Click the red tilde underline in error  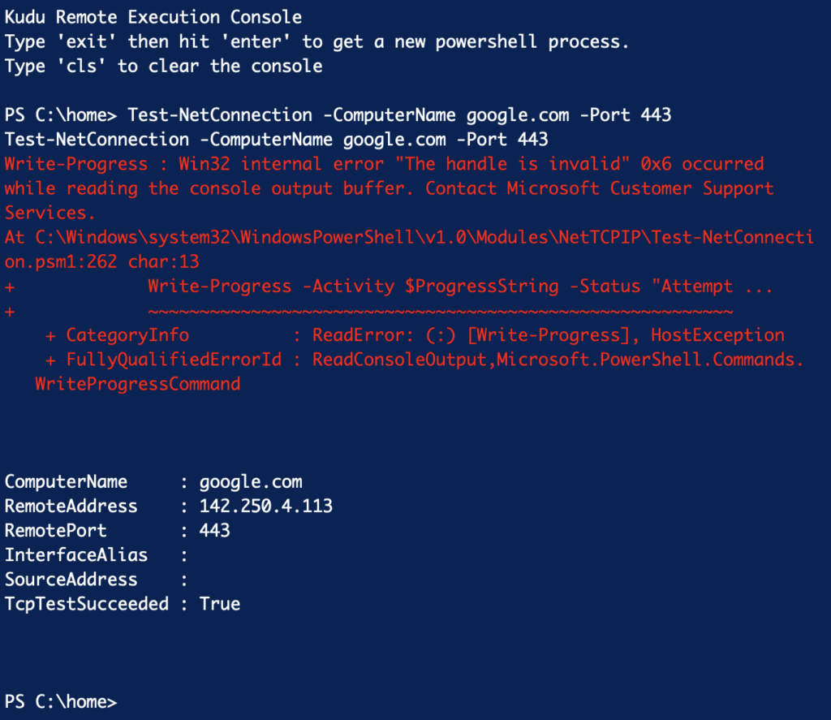[x=441, y=312]
